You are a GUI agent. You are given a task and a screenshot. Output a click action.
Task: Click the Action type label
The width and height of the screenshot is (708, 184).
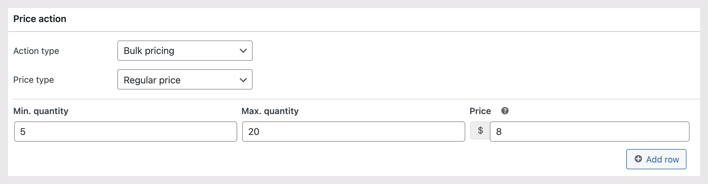pyautogui.click(x=36, y=51)
